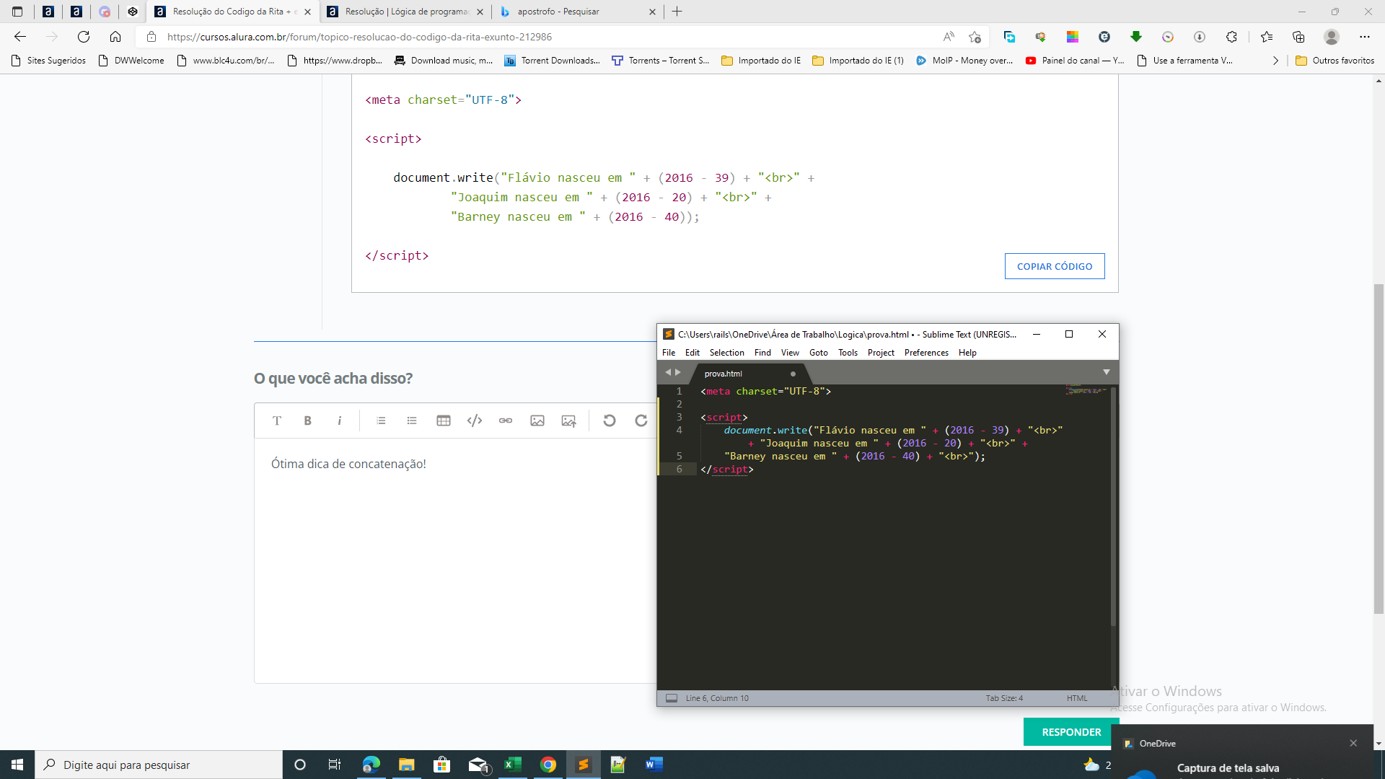
Task: Toggle italic formatting in reply editor
Action: coord(339,421)
